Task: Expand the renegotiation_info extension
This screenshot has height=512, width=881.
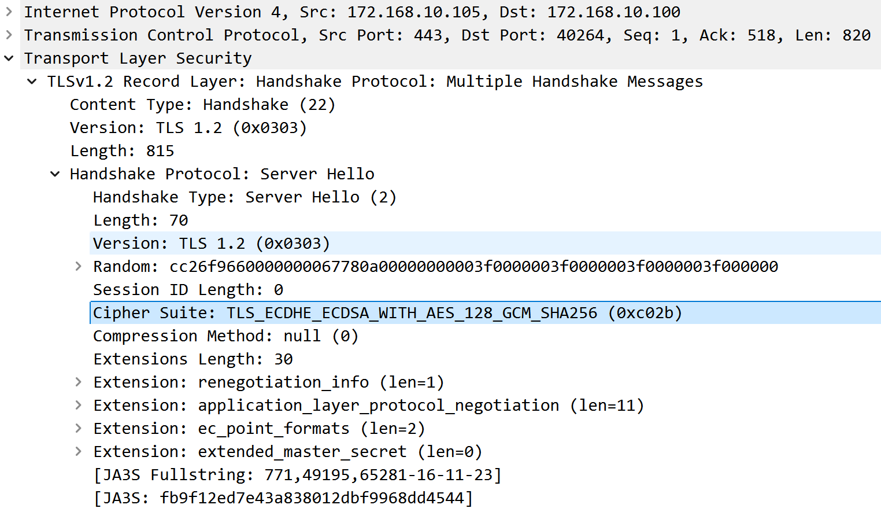Action: 78,382
